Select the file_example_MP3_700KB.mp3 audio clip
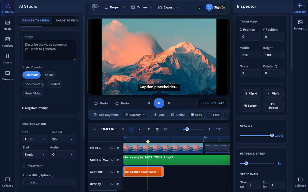This screenshot has height=192, width=308. point(176,159)
